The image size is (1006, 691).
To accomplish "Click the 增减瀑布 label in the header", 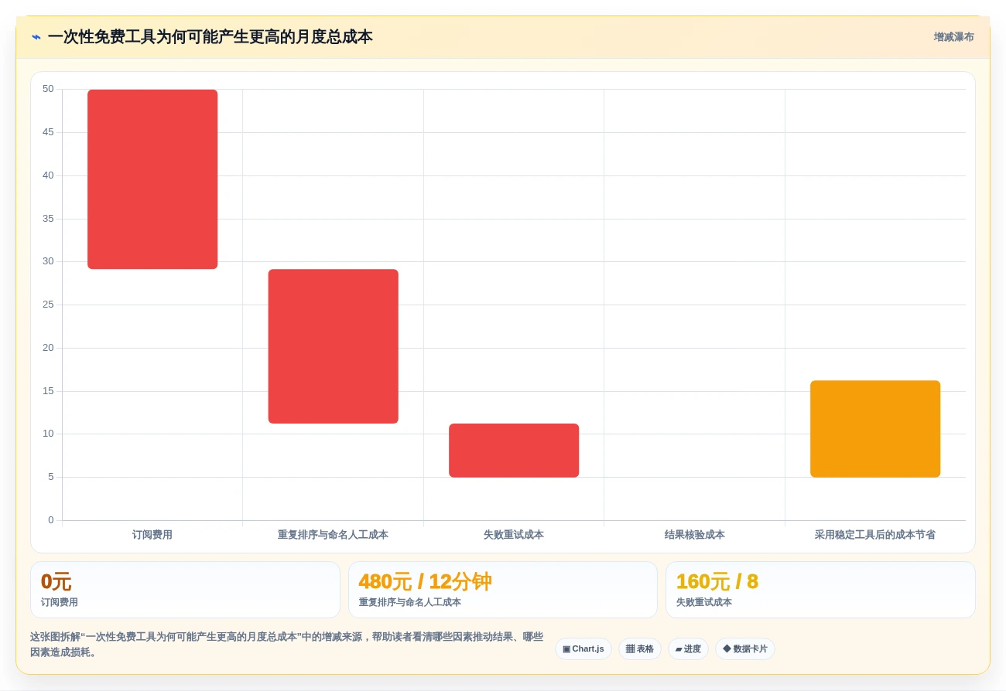I will pyautogui.click(x=953, y=37).
